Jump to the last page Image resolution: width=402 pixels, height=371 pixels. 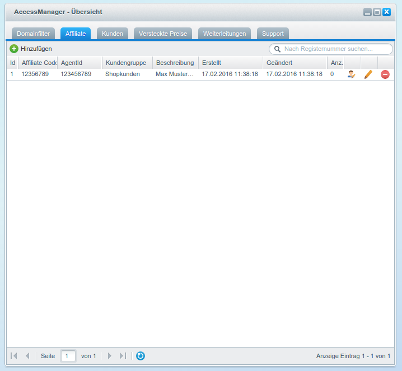click(x=123, y=356)
